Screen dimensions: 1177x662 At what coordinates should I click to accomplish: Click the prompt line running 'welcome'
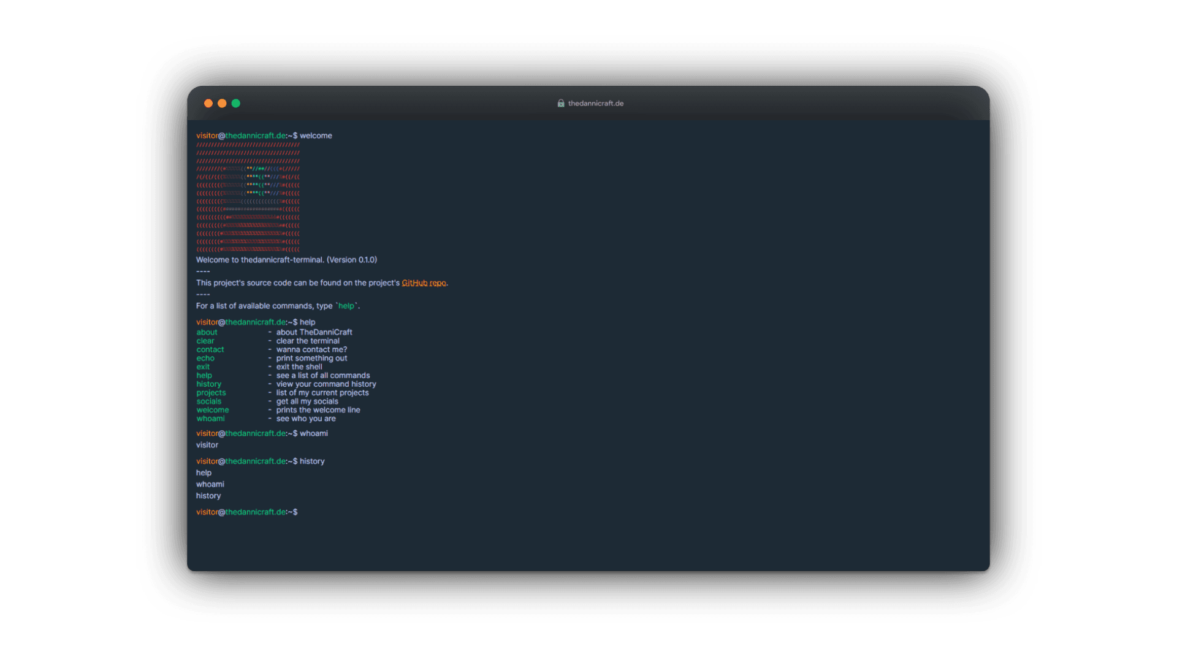pyautogui.click(x=264, y=135)
